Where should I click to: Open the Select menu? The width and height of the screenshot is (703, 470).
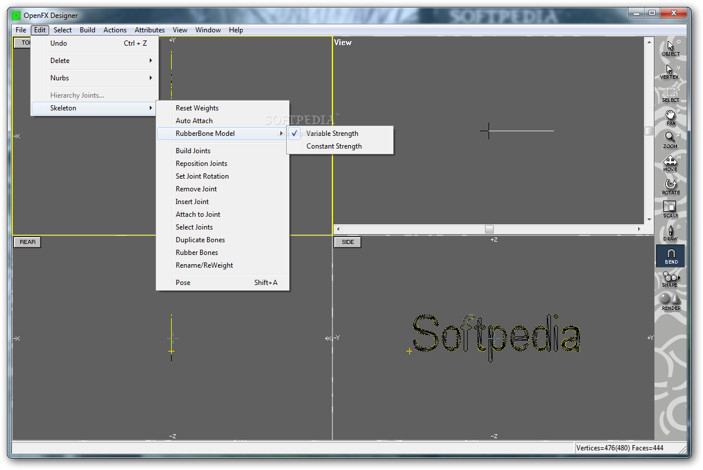point(63,30)
